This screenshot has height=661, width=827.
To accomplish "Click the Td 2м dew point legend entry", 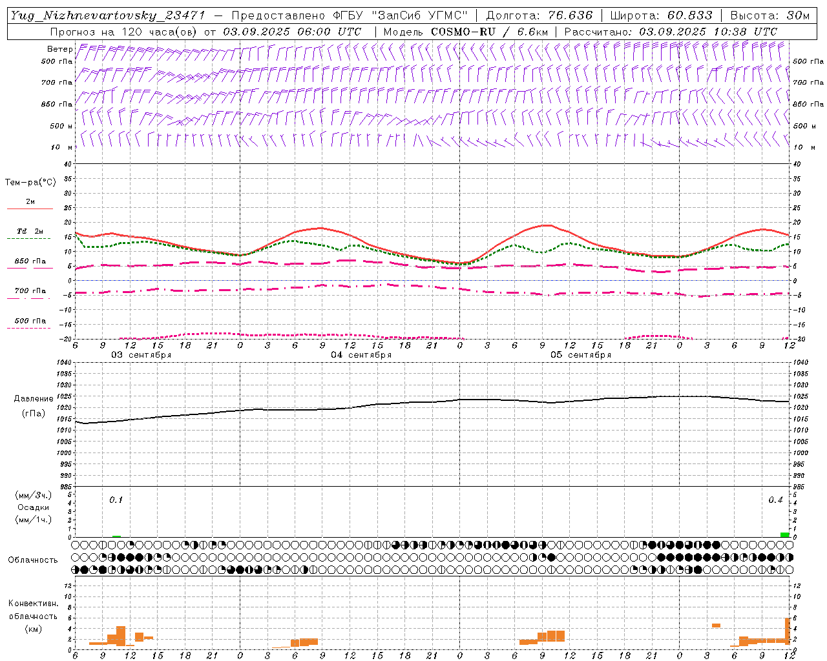I will pyautogui.click(x=30, y=231).
